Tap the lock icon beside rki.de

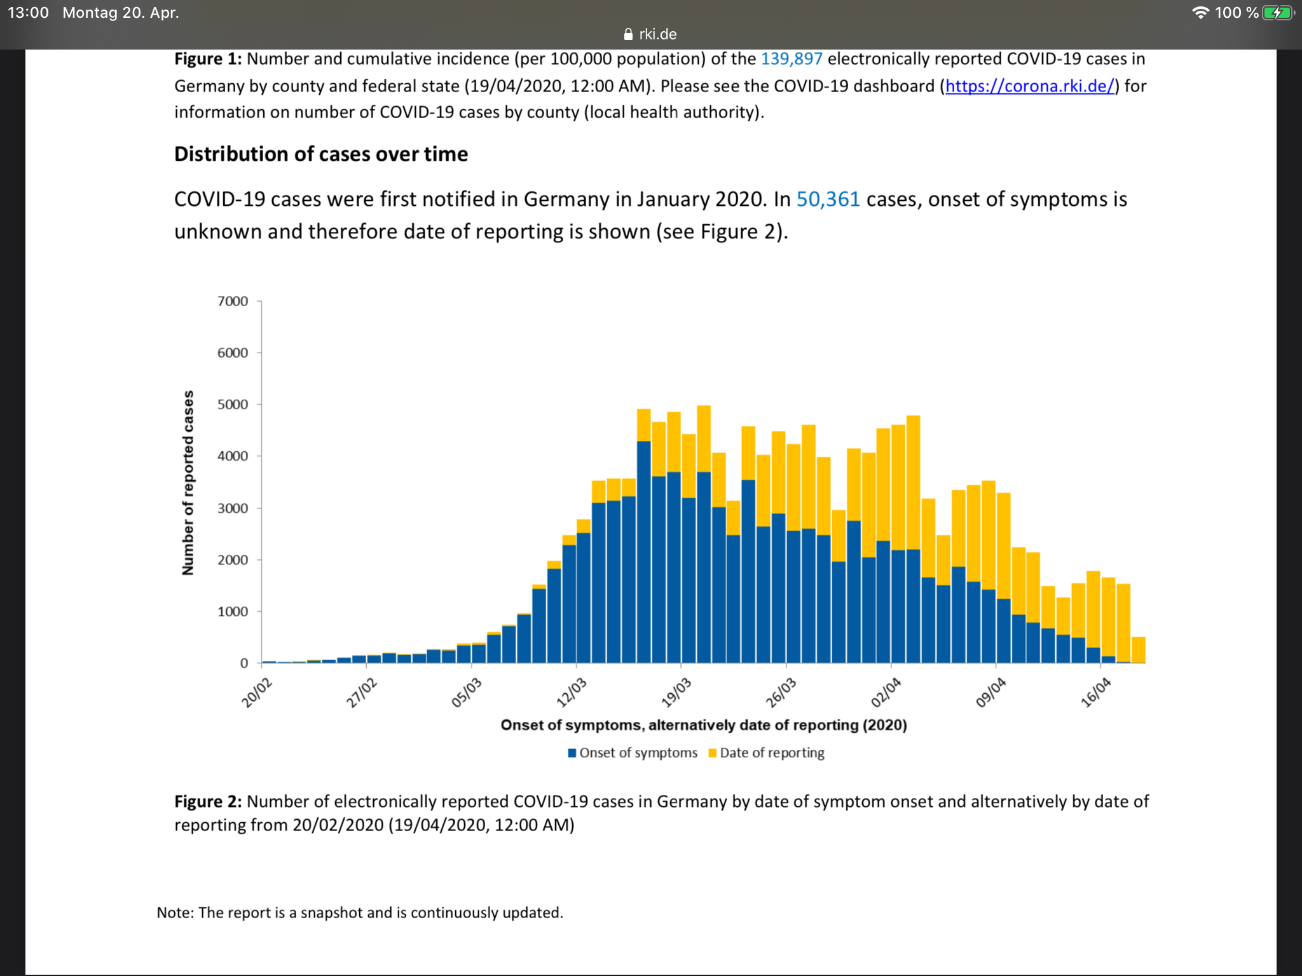tap(628, 34)
